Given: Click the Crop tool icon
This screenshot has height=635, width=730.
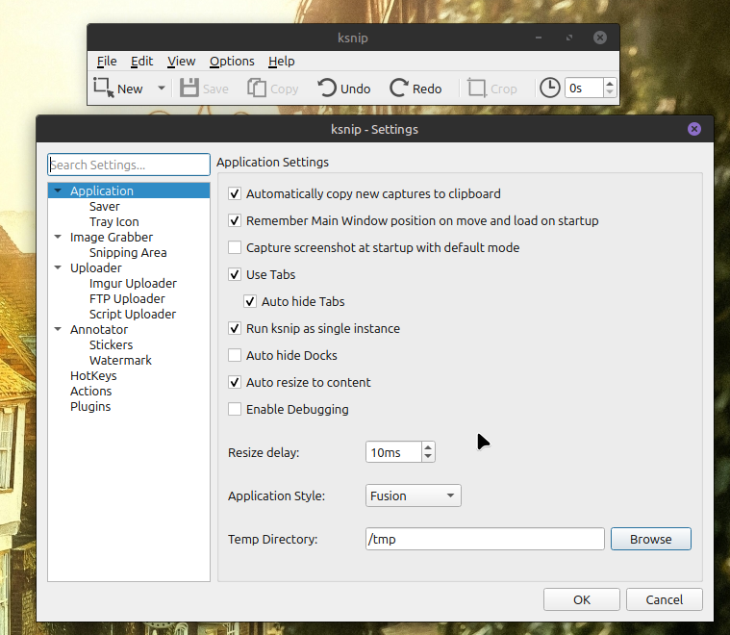Looking at the screenshot, I should coord(477,88).
